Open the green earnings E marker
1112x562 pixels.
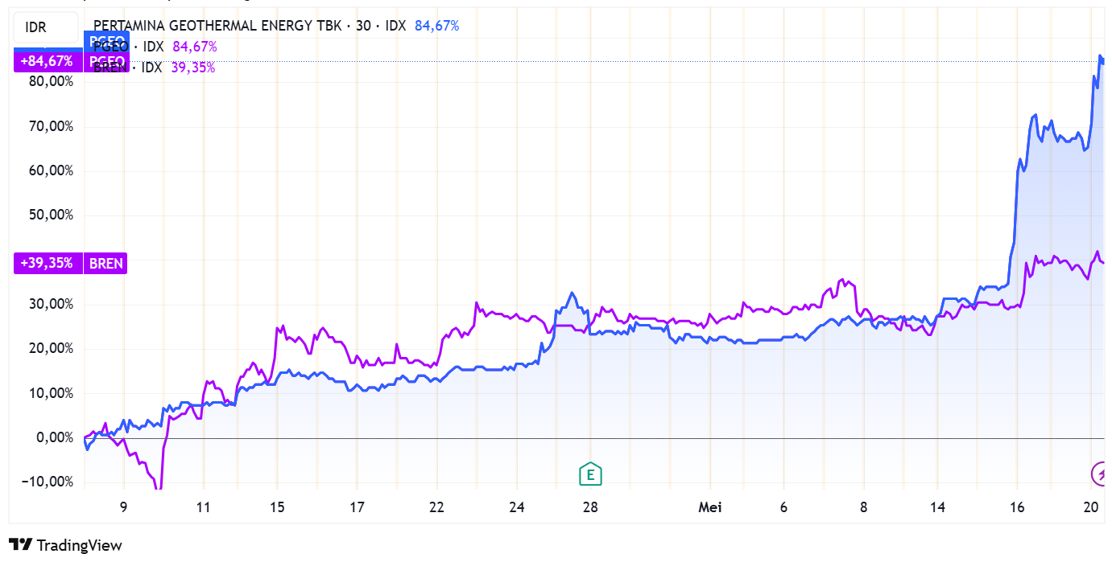(590, 474)
